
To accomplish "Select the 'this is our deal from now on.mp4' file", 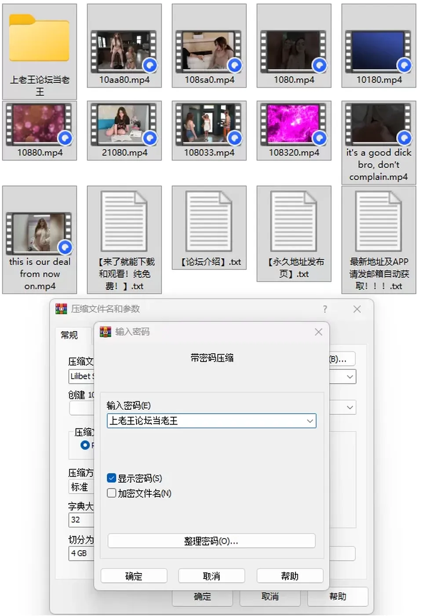I will 39,240.
